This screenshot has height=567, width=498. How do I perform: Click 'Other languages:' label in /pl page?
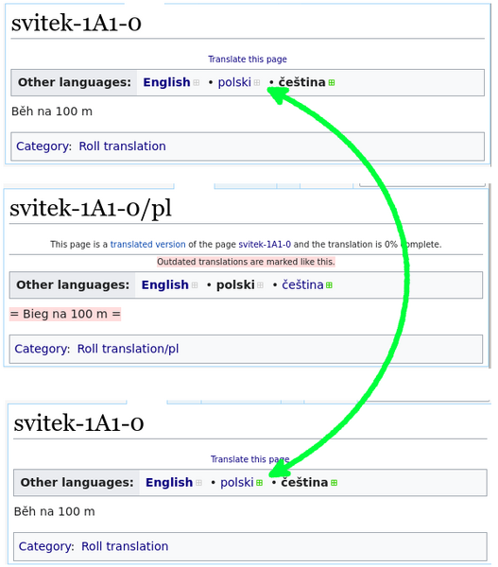[x=73, y=285]
